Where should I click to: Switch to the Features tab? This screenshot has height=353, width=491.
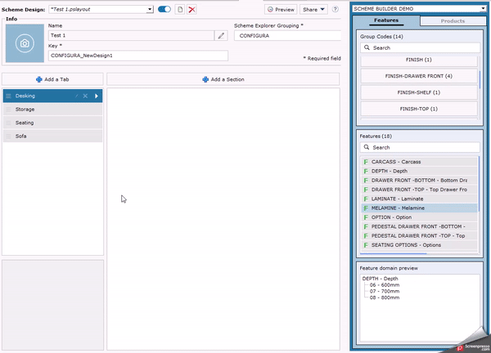(386, 20)
